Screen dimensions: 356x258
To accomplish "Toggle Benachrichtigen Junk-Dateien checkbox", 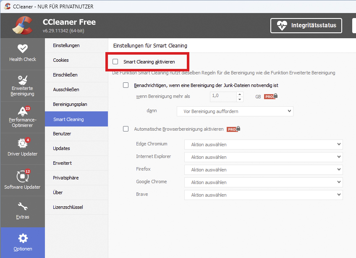I will point(126,85).
